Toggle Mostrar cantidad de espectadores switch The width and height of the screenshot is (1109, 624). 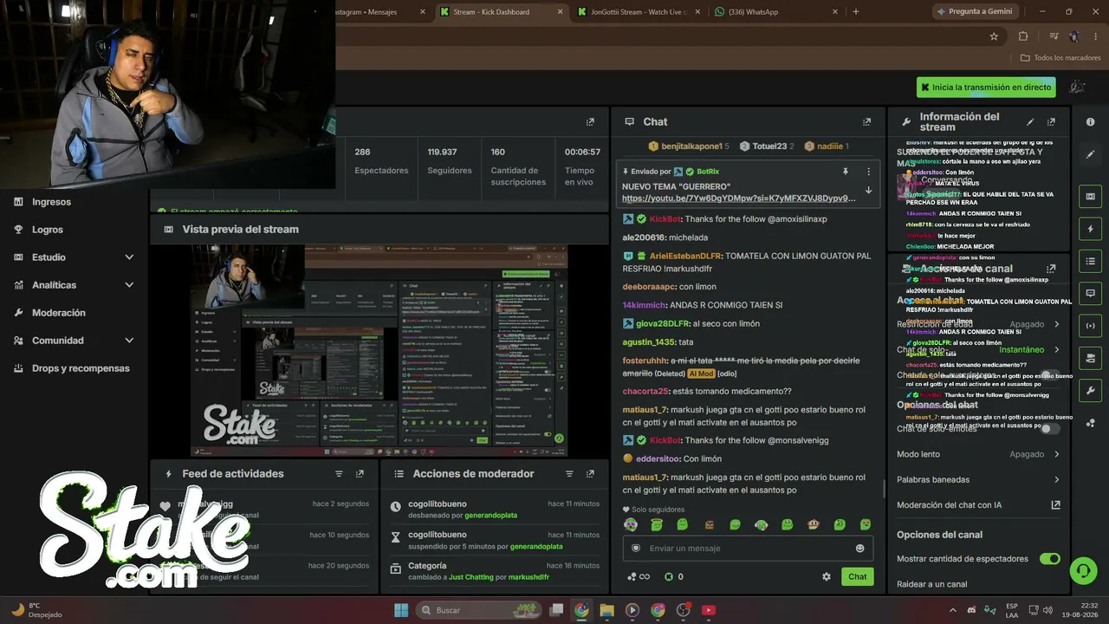point(1049,559)
